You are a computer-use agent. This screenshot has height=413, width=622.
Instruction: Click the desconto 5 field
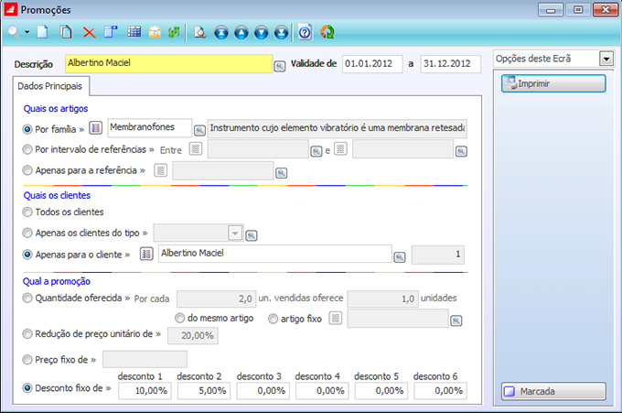381,391
